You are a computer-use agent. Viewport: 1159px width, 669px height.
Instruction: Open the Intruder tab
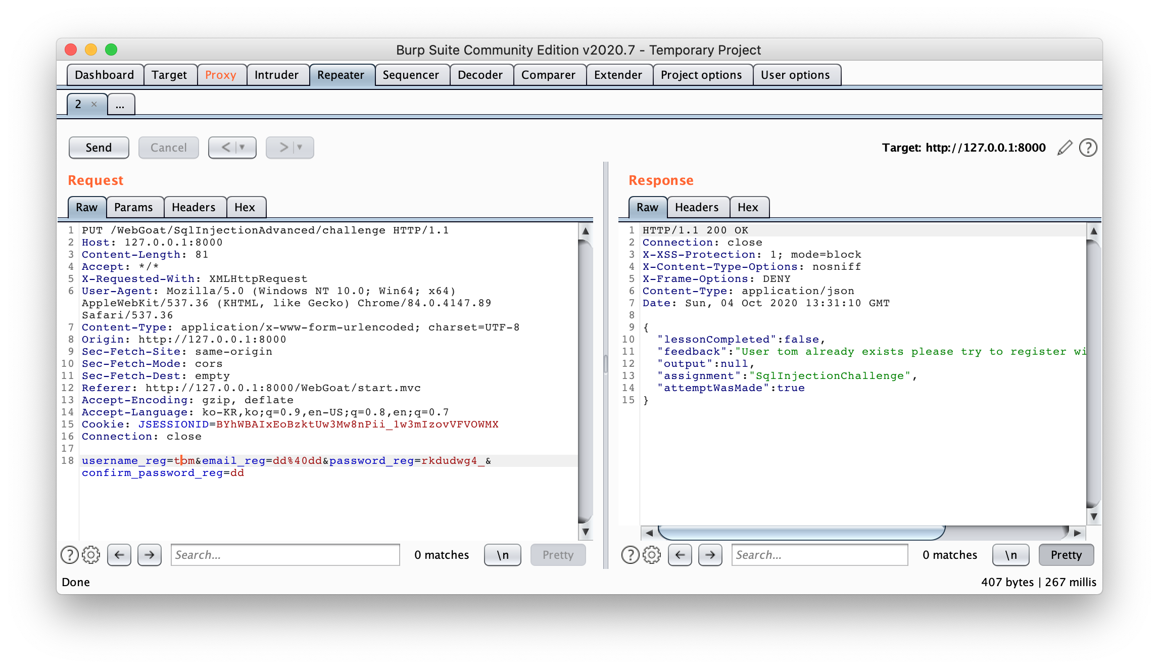pyautogui.click(x=276, y=75)
